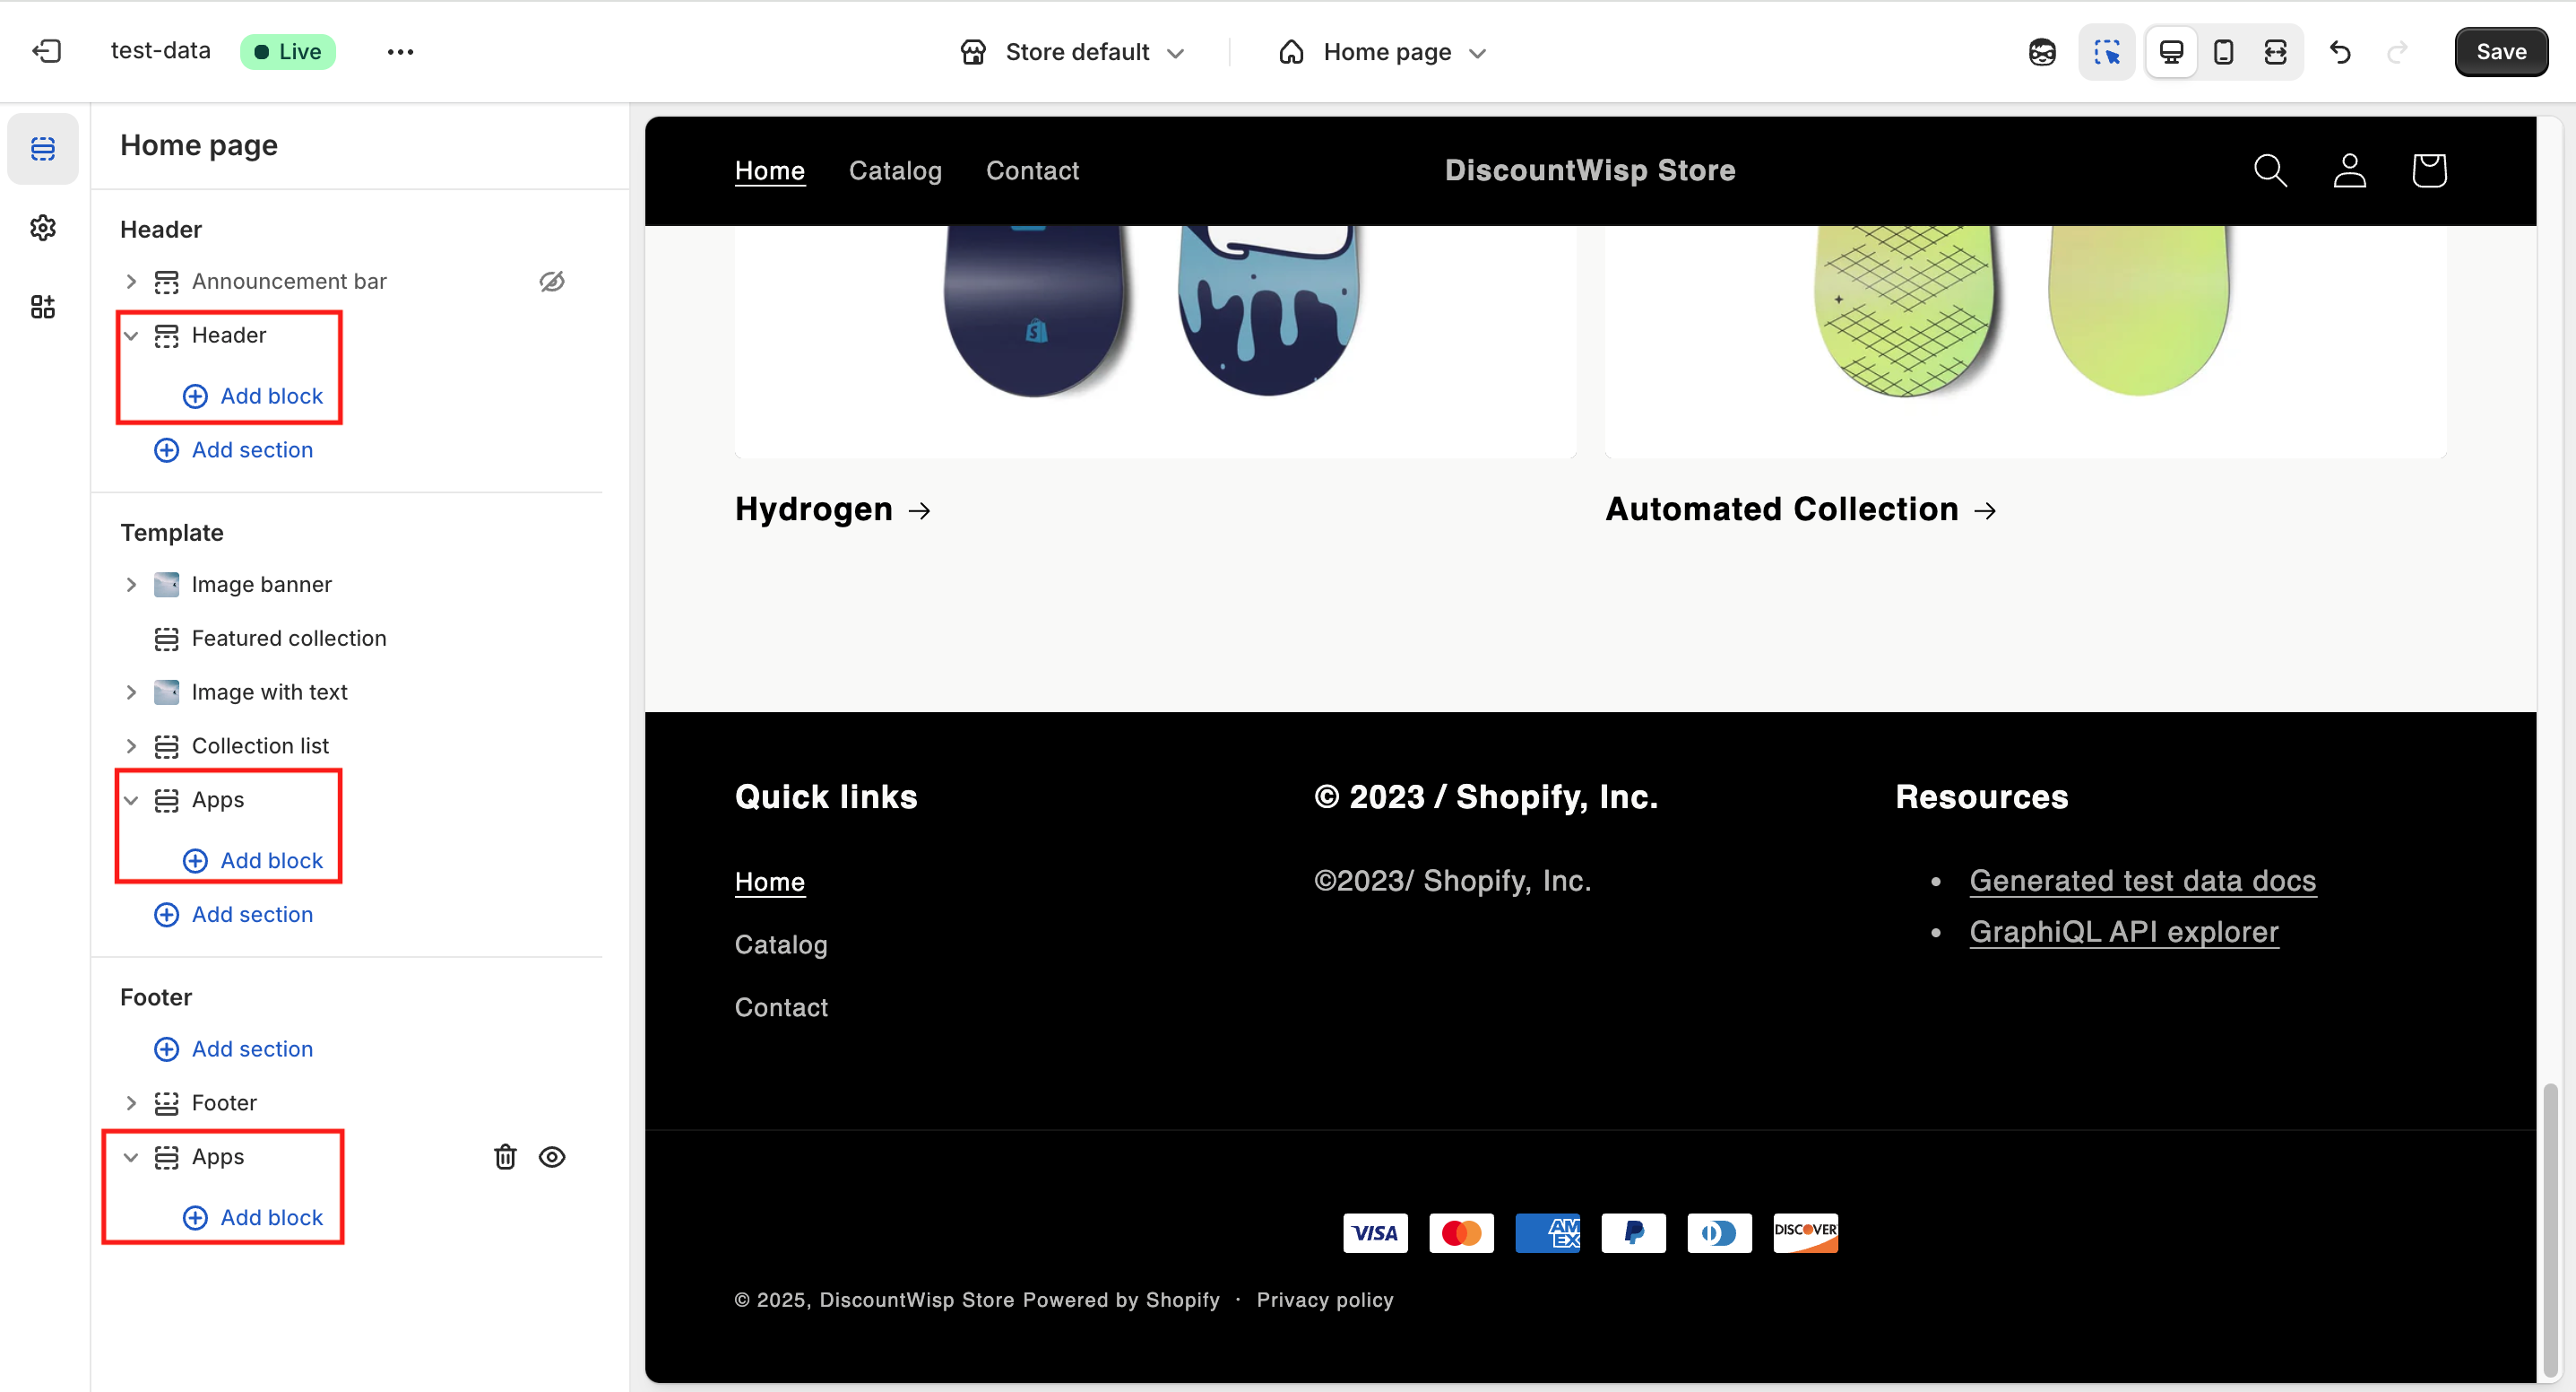The height and width of the screenshot is (1392, 2576).
Task: Open App embeds sidebar icon
Action: tap(43, 306)
